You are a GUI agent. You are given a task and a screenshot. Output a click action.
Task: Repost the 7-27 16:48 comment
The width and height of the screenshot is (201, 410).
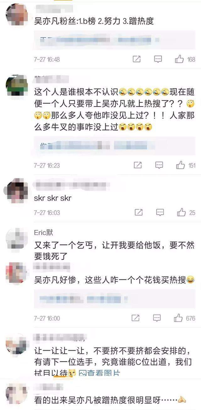137,59
